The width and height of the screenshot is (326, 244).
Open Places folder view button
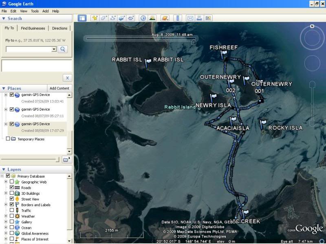66,159
